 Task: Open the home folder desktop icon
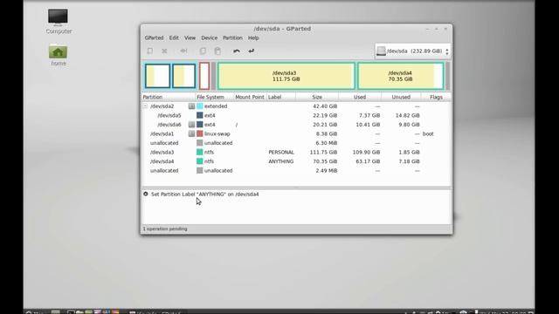pos(59,55)
